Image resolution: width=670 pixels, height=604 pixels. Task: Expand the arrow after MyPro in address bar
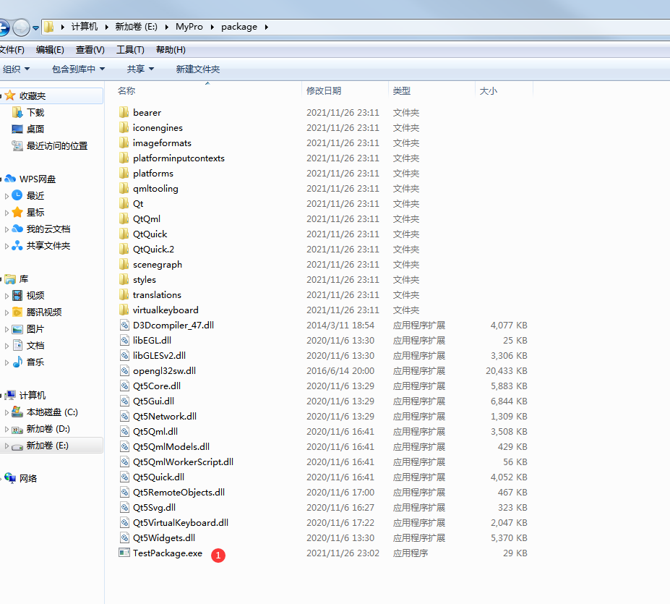click(x=212, y=27)
